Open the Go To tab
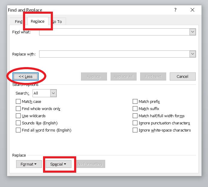 (58, 21)
